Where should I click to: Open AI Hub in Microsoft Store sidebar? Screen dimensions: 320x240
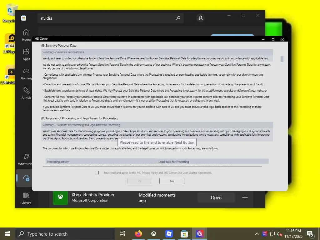(x=26, y=93)
